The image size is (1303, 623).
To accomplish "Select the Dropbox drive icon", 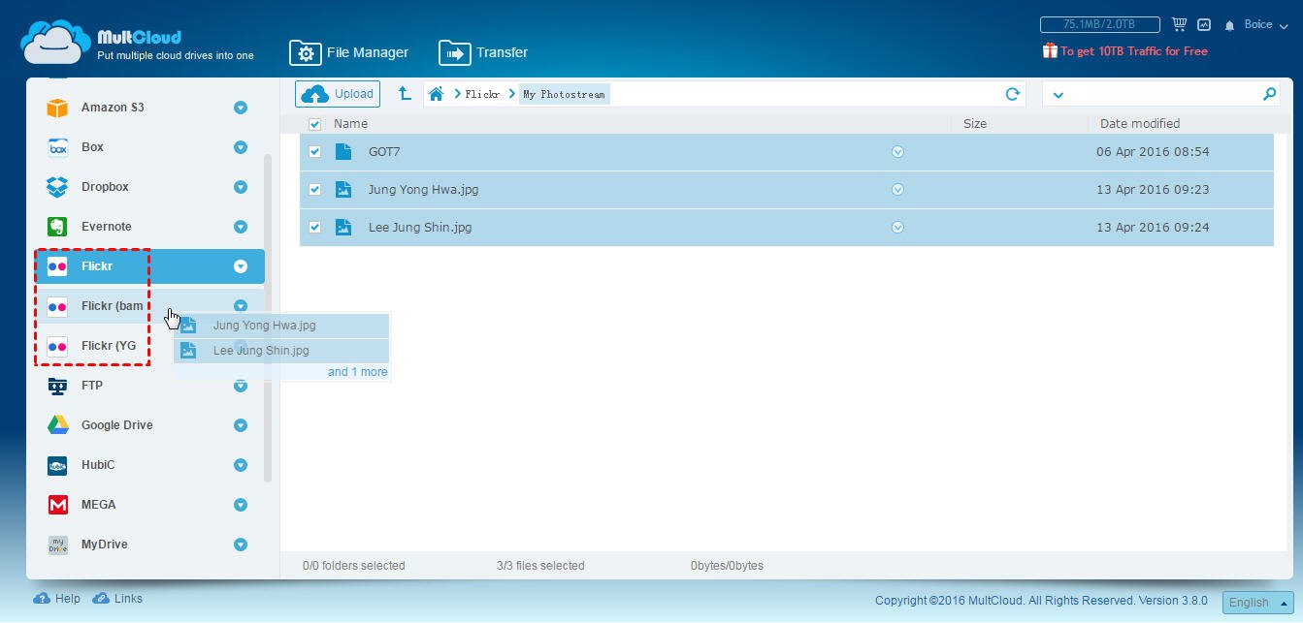I will point(58,187).
